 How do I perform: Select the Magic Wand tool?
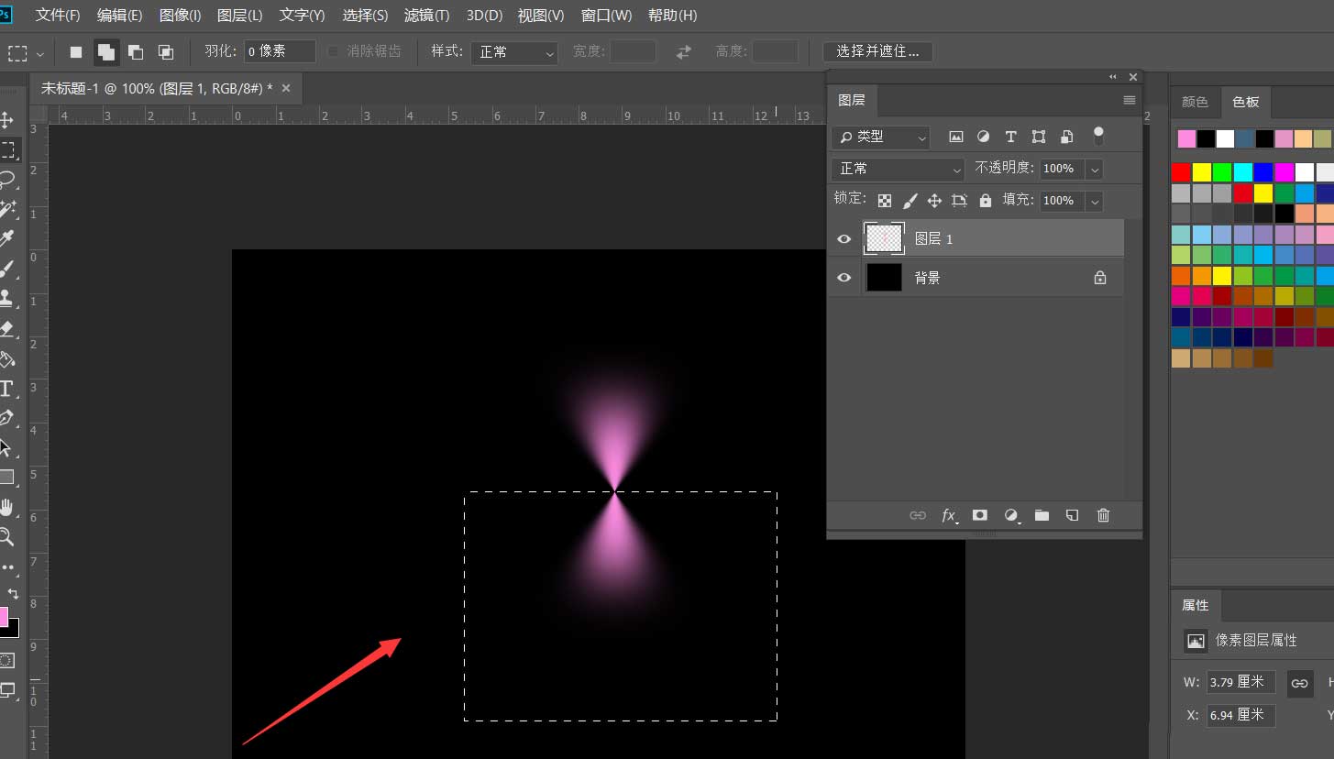(x=7, y=209)
